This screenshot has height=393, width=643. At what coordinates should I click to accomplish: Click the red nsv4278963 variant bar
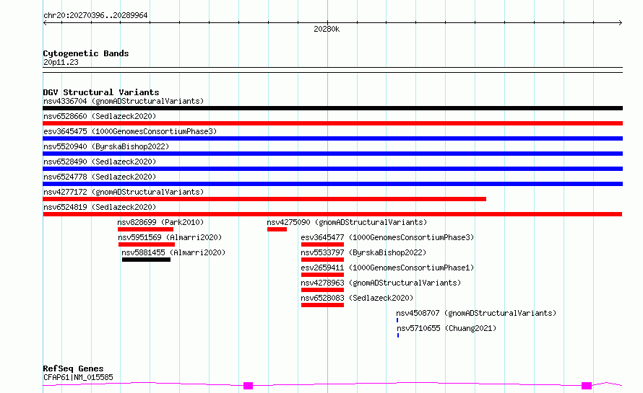click(x=322, y=290)
